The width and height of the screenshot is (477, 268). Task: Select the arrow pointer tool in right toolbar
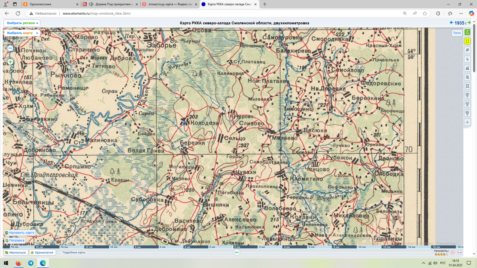[x=467, y=59]
